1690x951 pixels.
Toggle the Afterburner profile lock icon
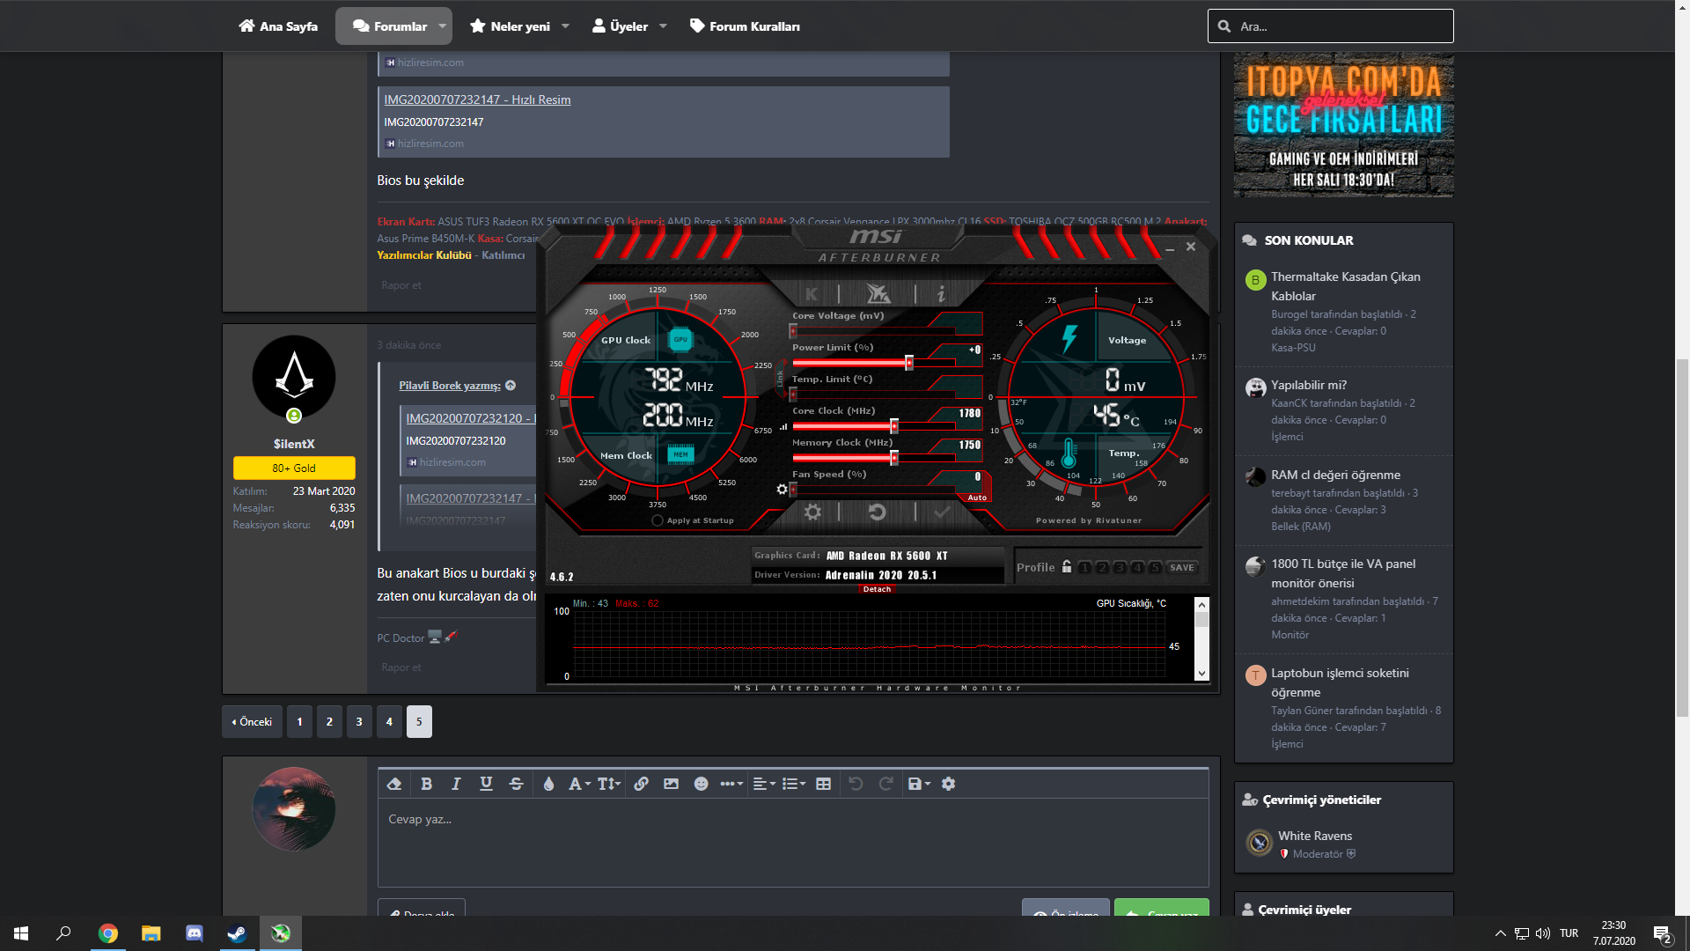(1067, 567)
